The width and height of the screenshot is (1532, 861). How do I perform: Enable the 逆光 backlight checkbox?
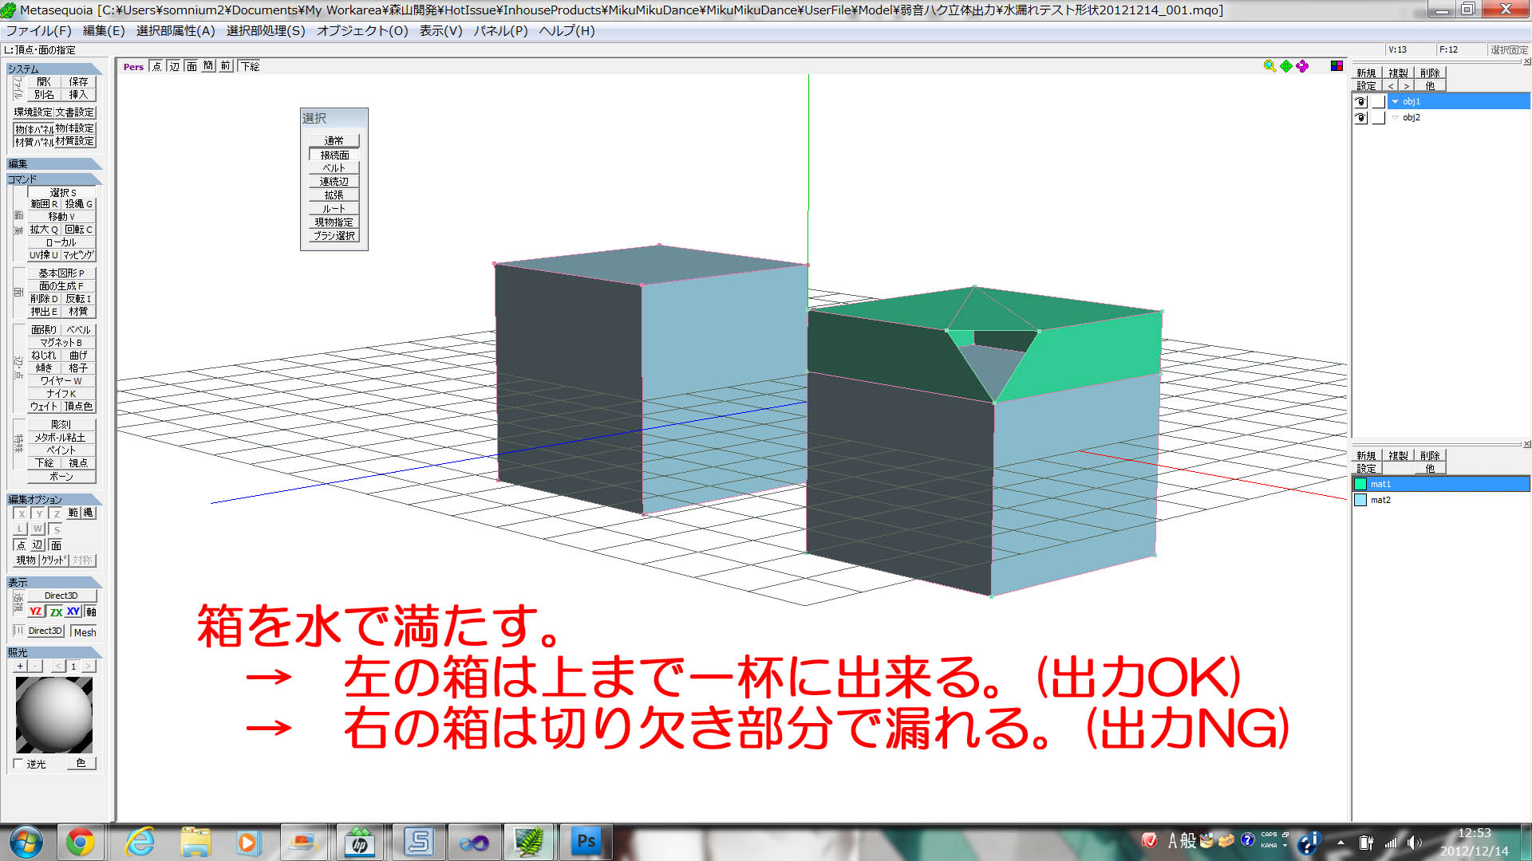(x=18, y=764)
